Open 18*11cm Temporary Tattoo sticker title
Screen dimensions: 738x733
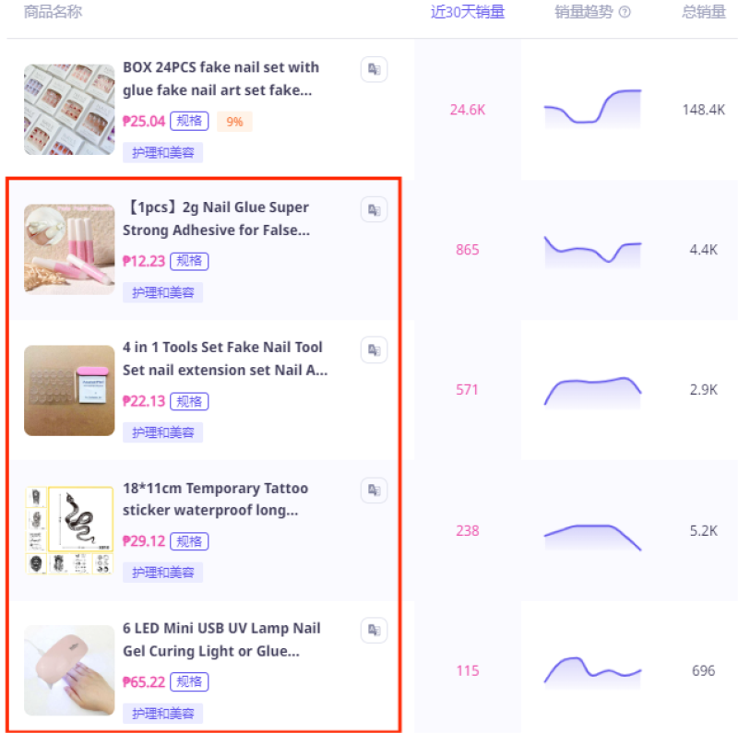[x=216, y=499]
